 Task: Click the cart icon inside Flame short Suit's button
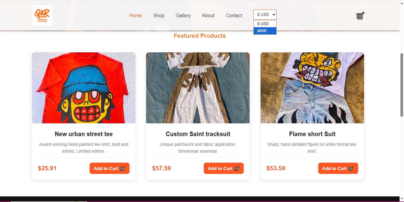(x=350, y=168)
